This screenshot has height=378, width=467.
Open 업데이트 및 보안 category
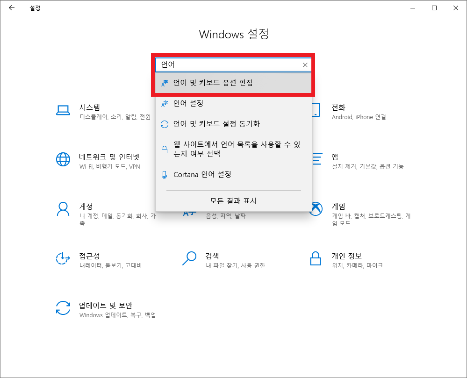106,310
